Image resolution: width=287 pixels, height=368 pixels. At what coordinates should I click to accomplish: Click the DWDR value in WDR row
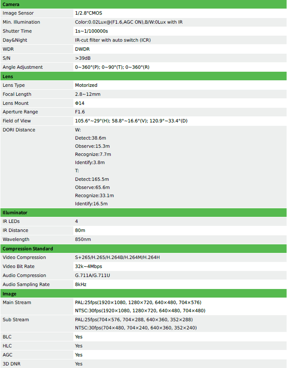82,49
